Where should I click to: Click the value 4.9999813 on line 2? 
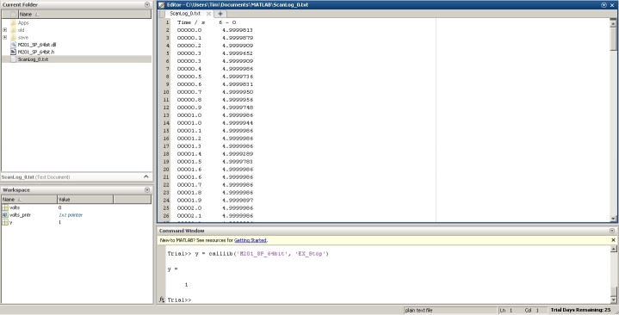click(238, 30)
